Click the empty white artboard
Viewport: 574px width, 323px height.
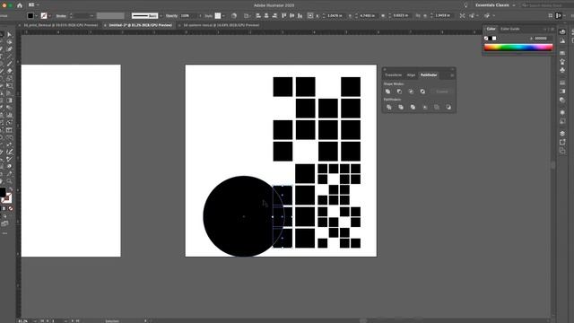(x=71, y=161)
